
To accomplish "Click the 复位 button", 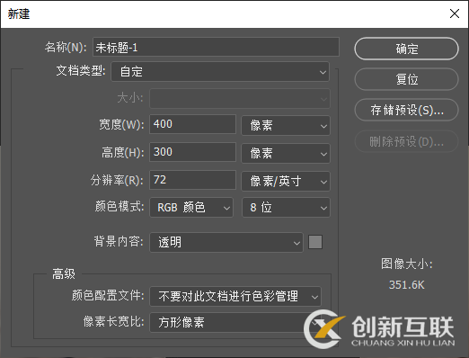I will point(406,79).
